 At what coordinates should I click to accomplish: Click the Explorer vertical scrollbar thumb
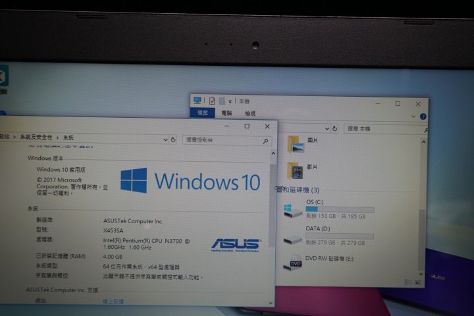(x=421, y=239)
